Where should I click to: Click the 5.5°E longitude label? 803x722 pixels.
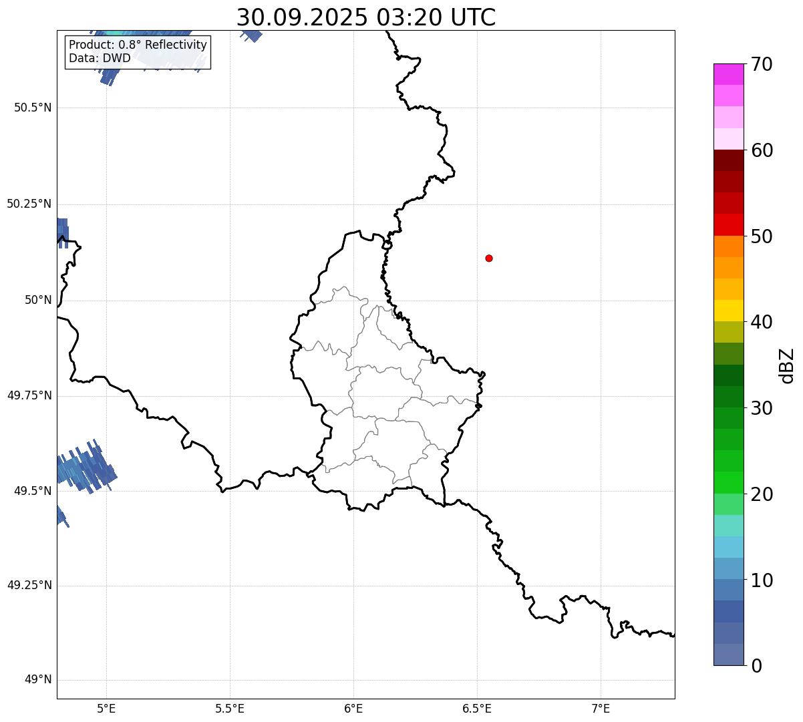(x=230, y=708)
